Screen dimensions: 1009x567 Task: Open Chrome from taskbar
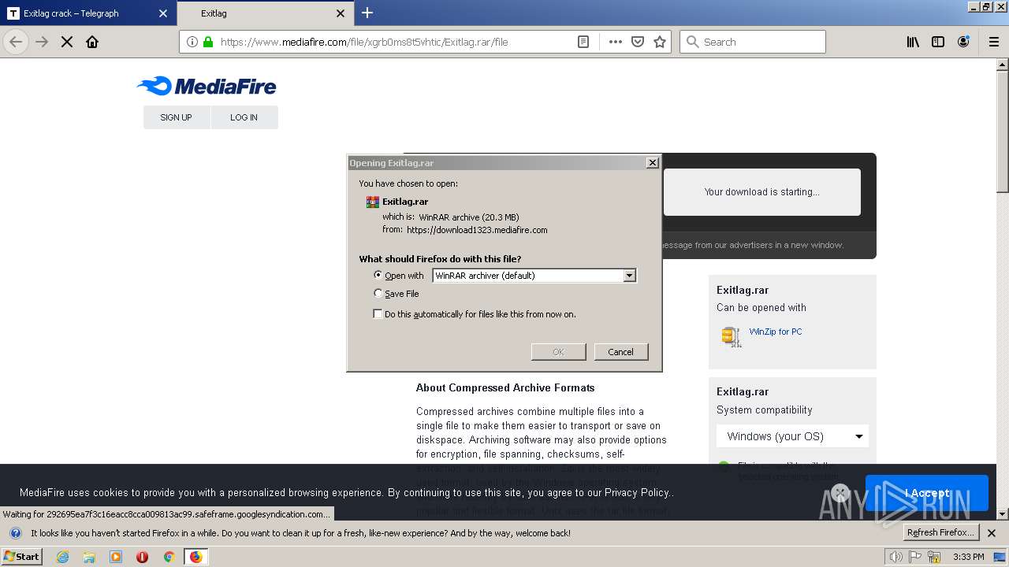click(x=169, y=557)
